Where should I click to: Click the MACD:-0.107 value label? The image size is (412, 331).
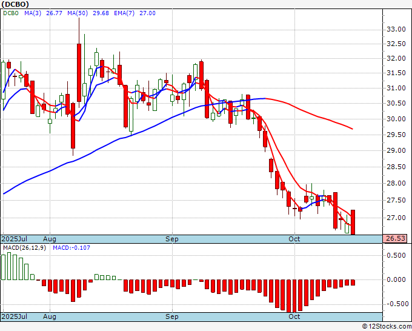point(71,248)
